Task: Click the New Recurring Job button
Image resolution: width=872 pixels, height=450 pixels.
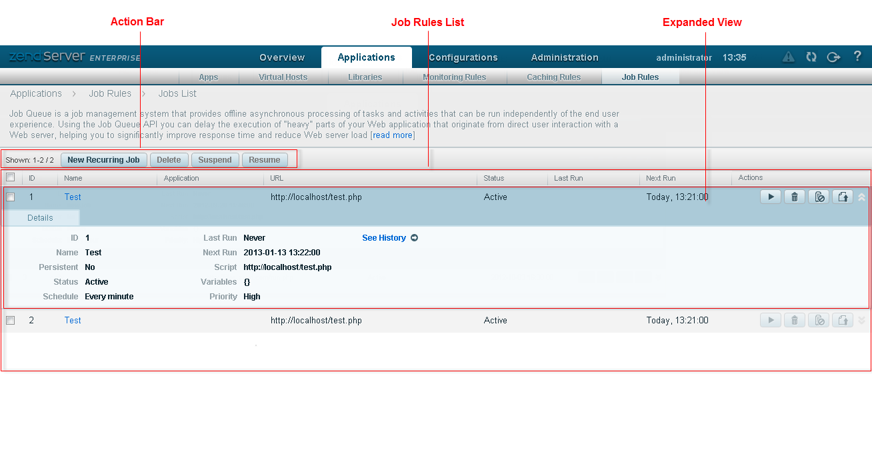Action: [x=103, y=160]
